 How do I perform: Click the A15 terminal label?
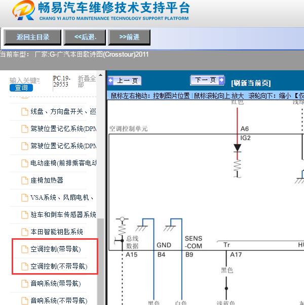click(132, 254)
